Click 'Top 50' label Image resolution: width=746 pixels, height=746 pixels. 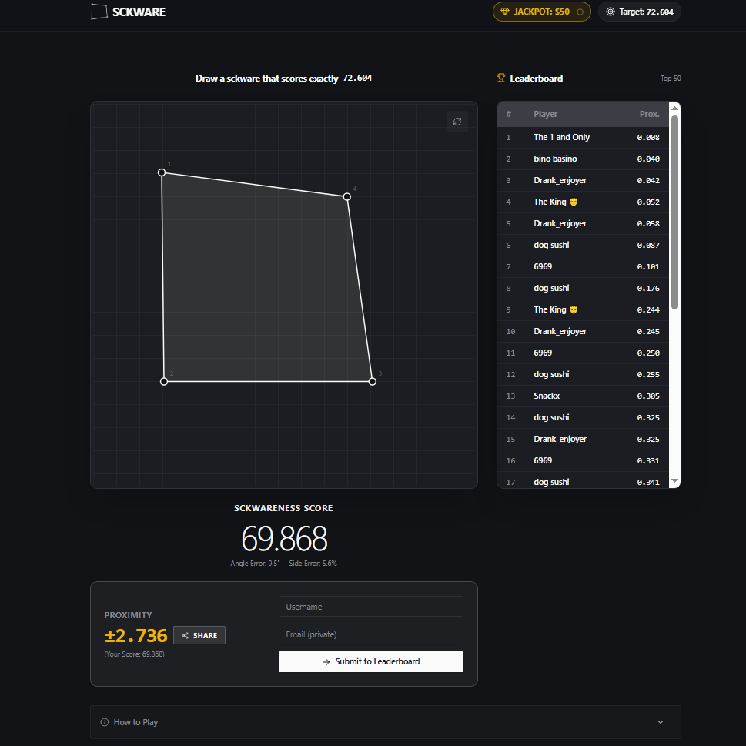pos(671,79)
